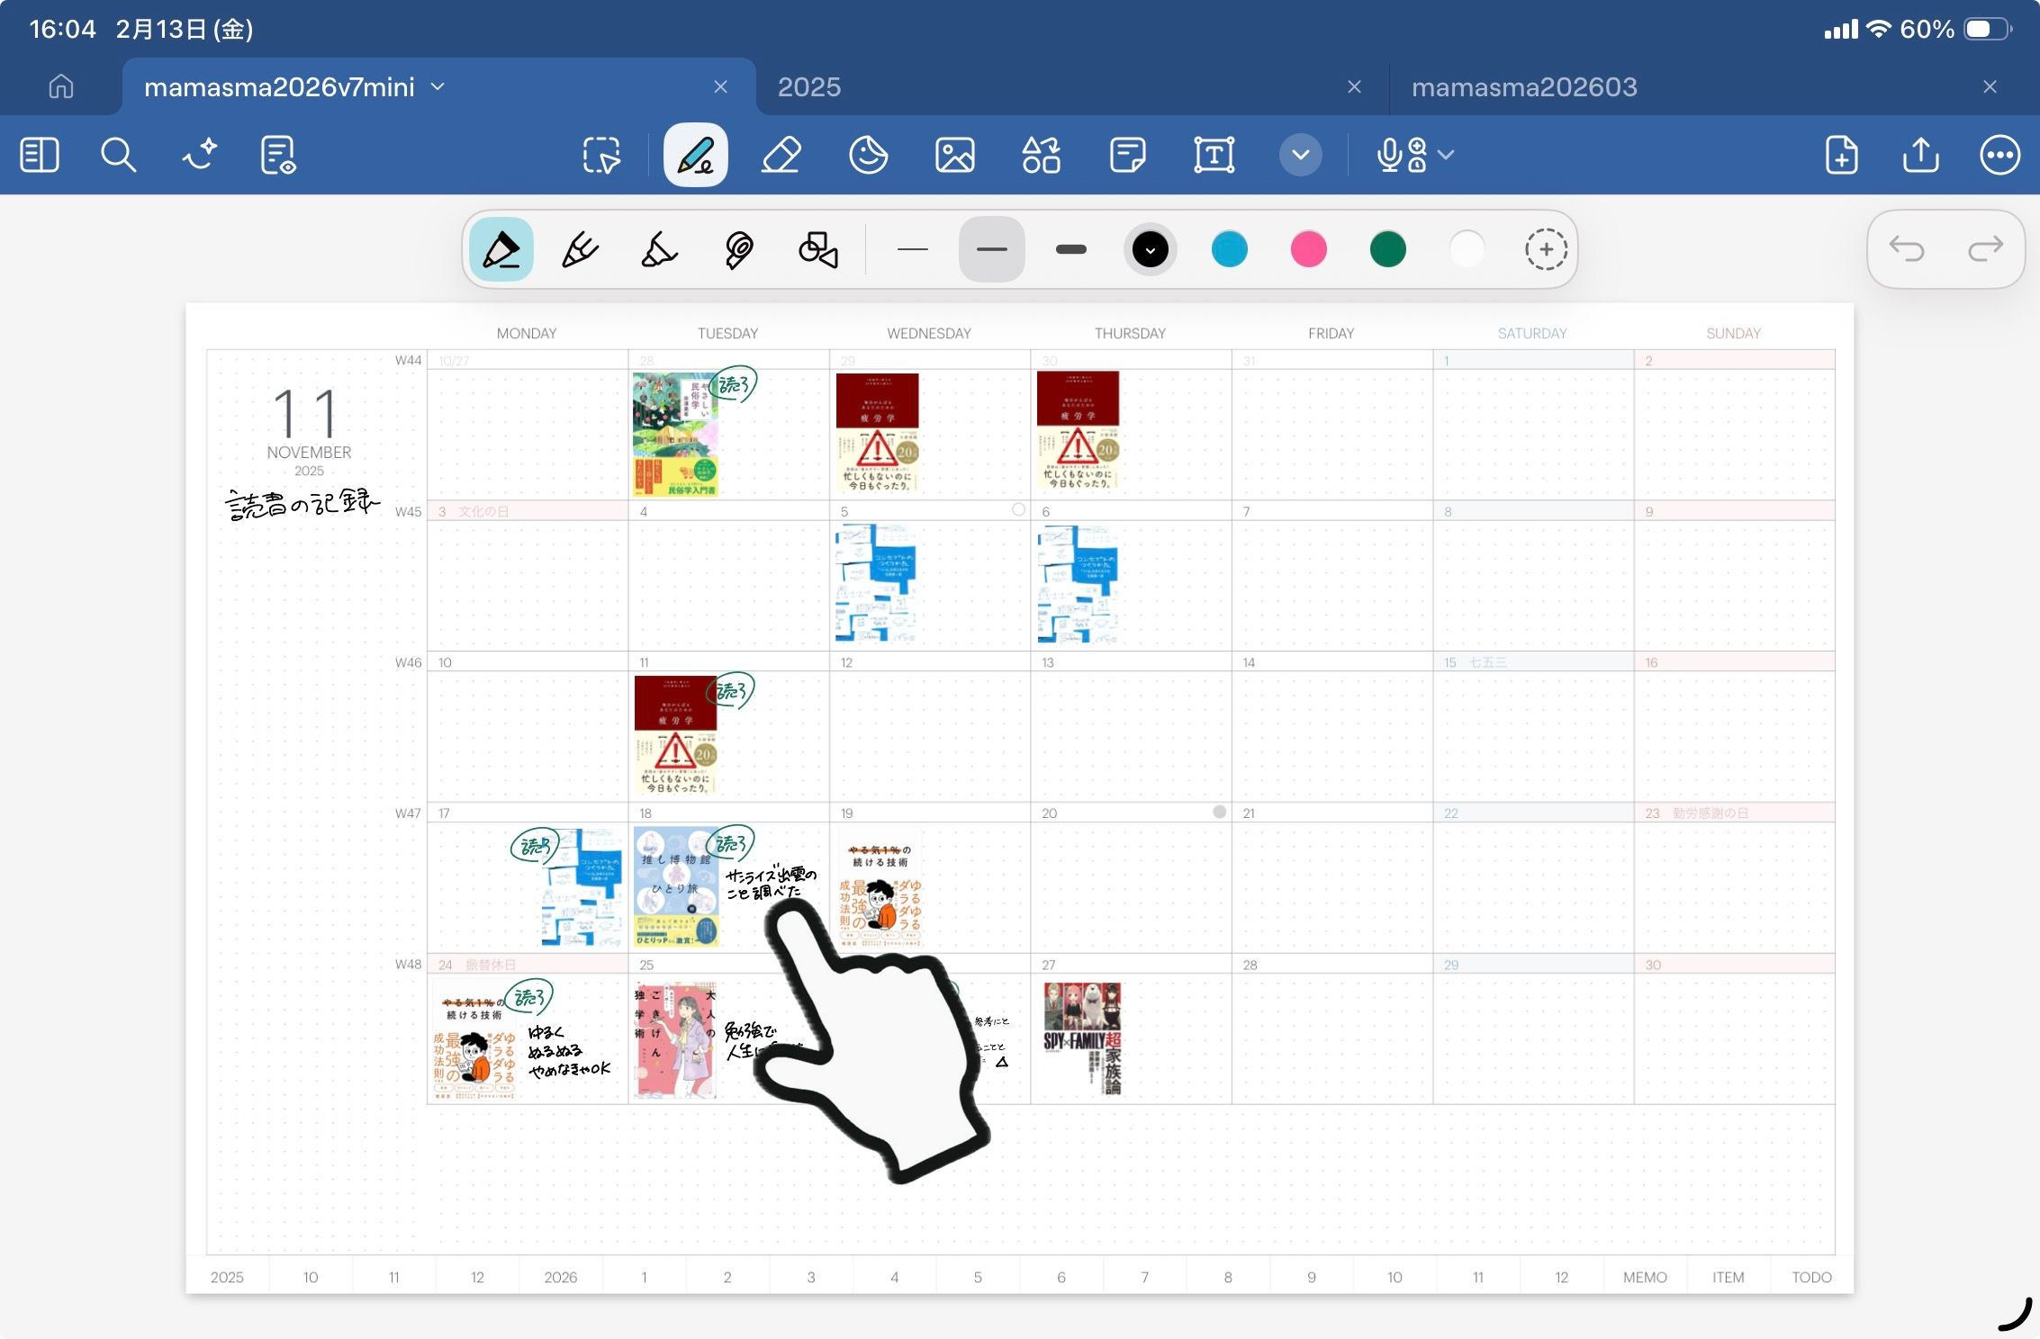
Task: Pick the pink color swatch
Action: pos(1308,249)
